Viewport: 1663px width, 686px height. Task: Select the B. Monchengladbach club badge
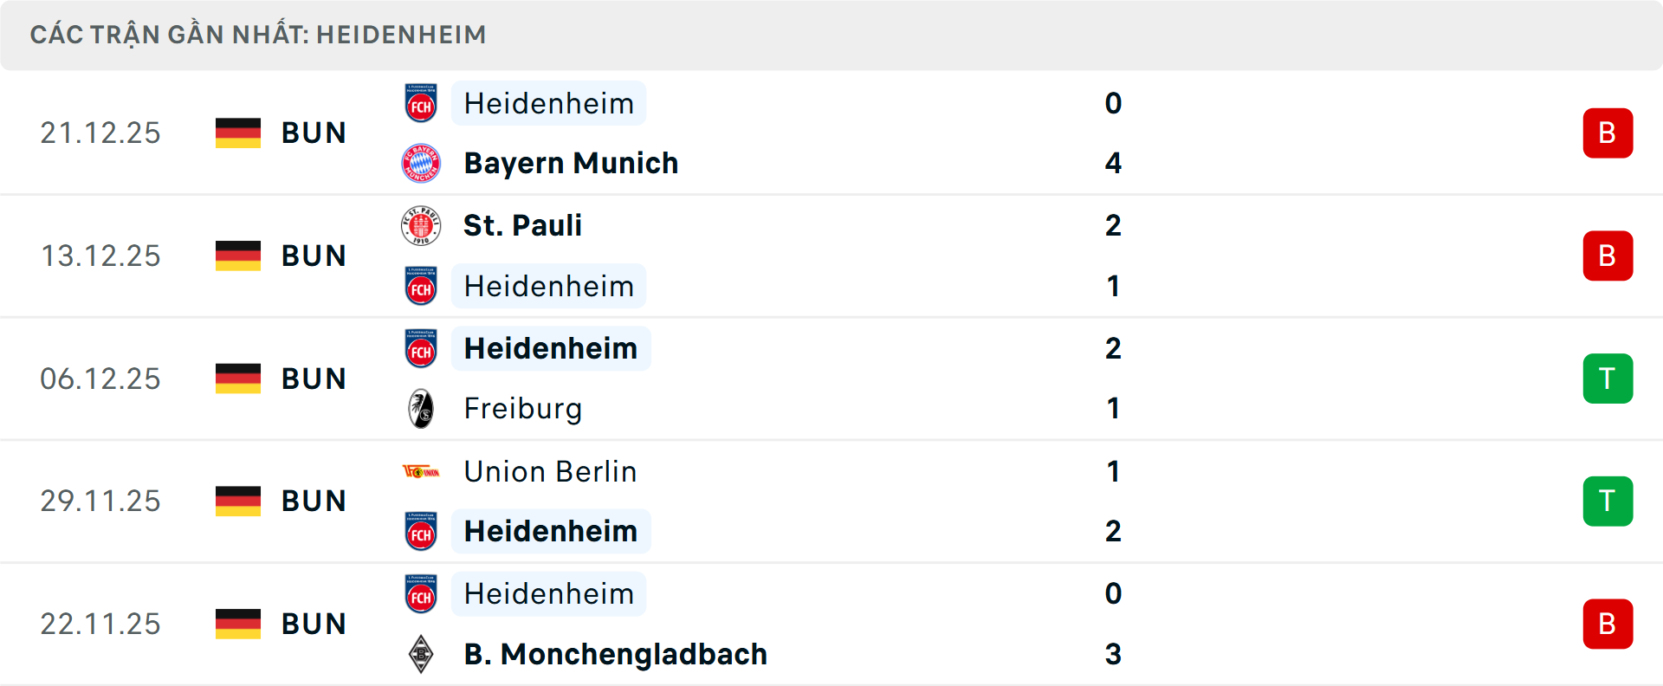click(x=421, y=655)
